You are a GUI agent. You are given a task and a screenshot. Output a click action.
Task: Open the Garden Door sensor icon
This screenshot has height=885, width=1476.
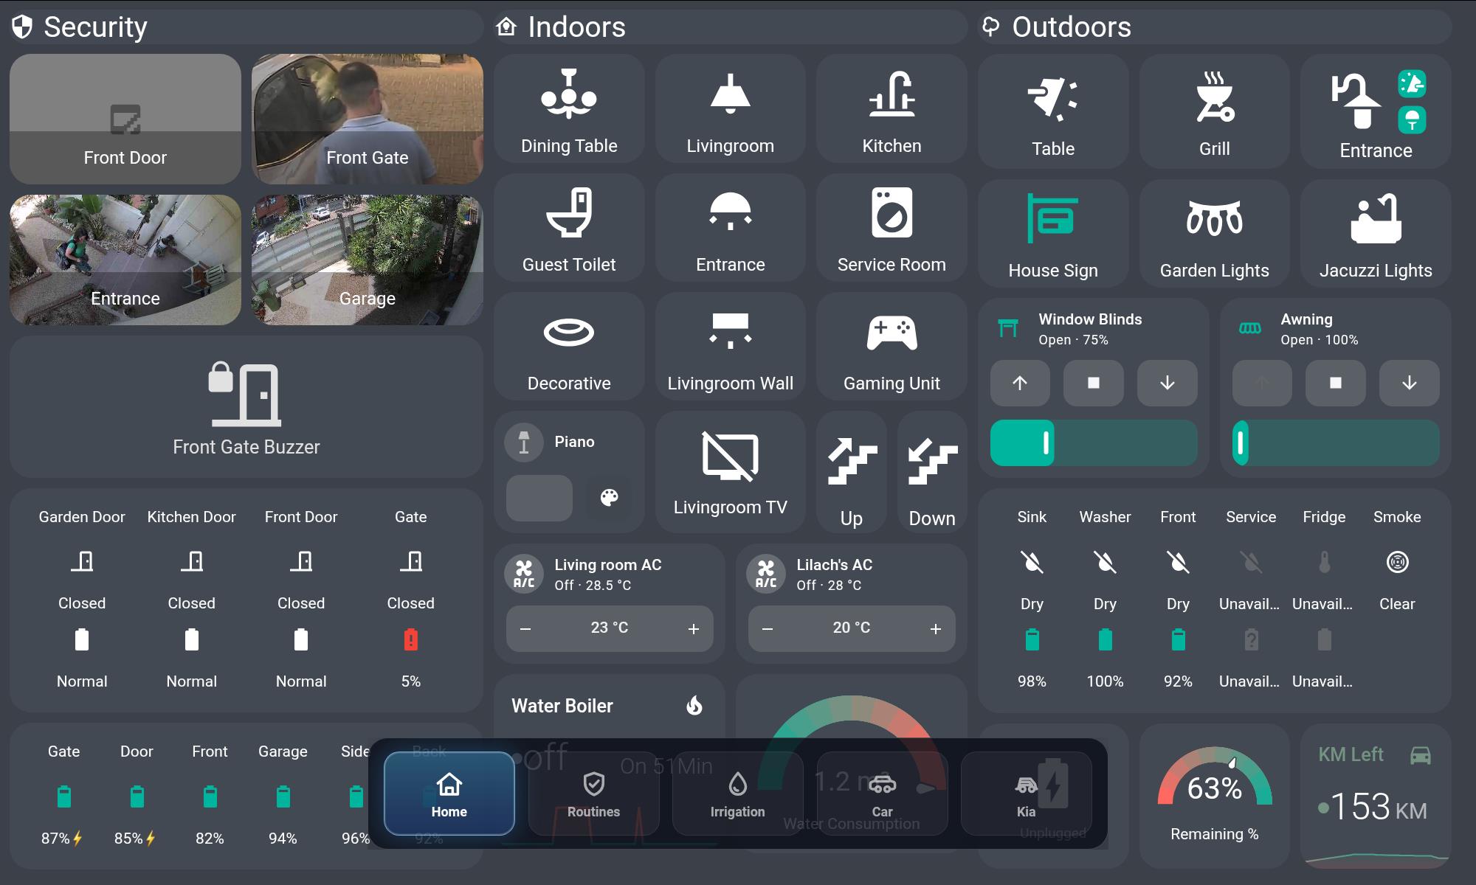point(82,562)
